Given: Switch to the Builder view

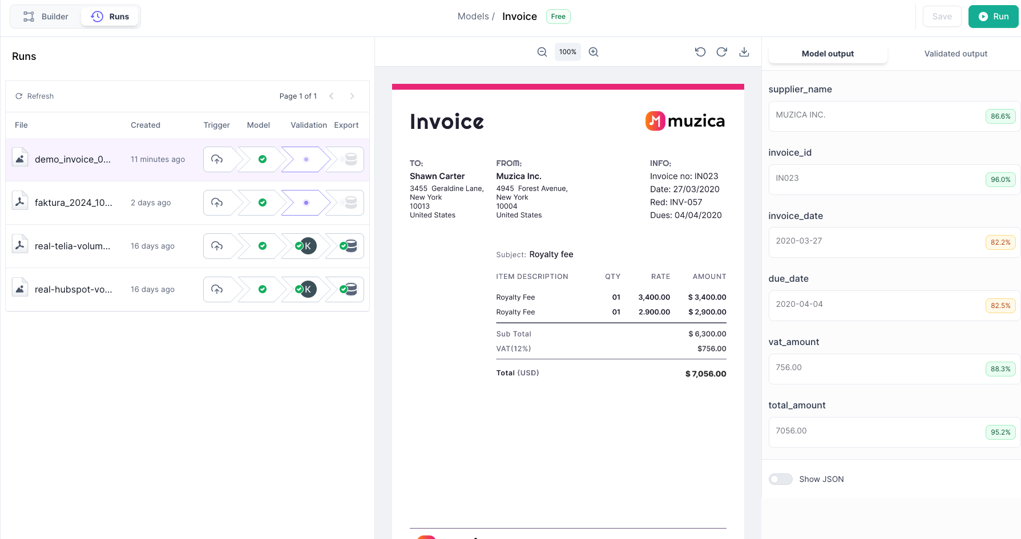Looking at the screenshot, I should point(46,17).
